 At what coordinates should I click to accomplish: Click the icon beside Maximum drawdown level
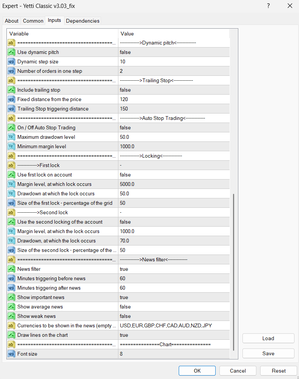(11, 137)
